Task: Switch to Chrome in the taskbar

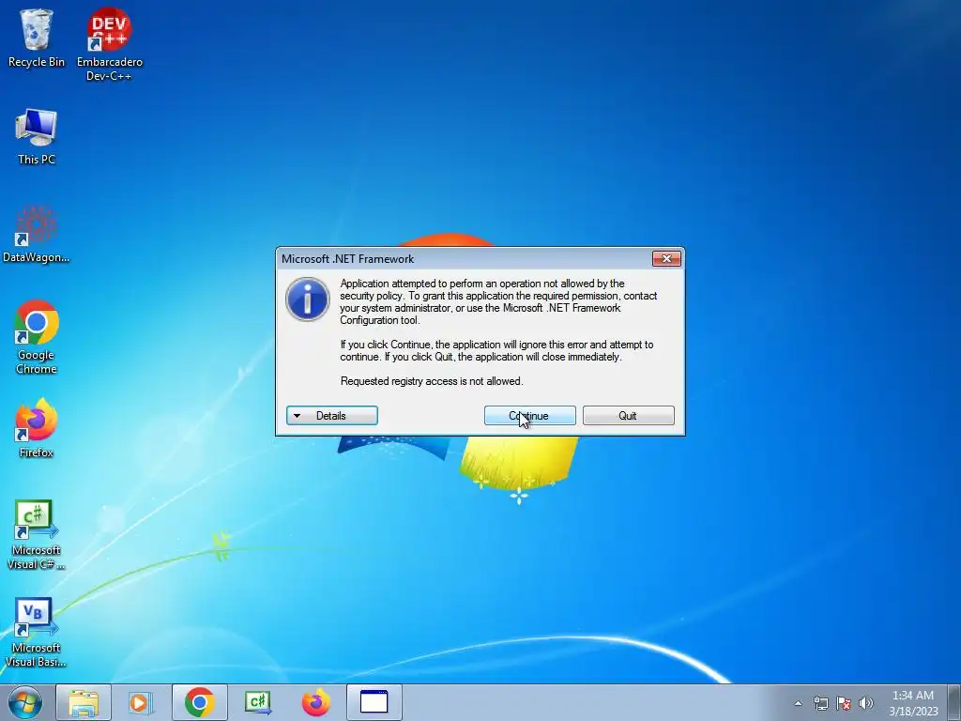Action: [x=199, y=702]
